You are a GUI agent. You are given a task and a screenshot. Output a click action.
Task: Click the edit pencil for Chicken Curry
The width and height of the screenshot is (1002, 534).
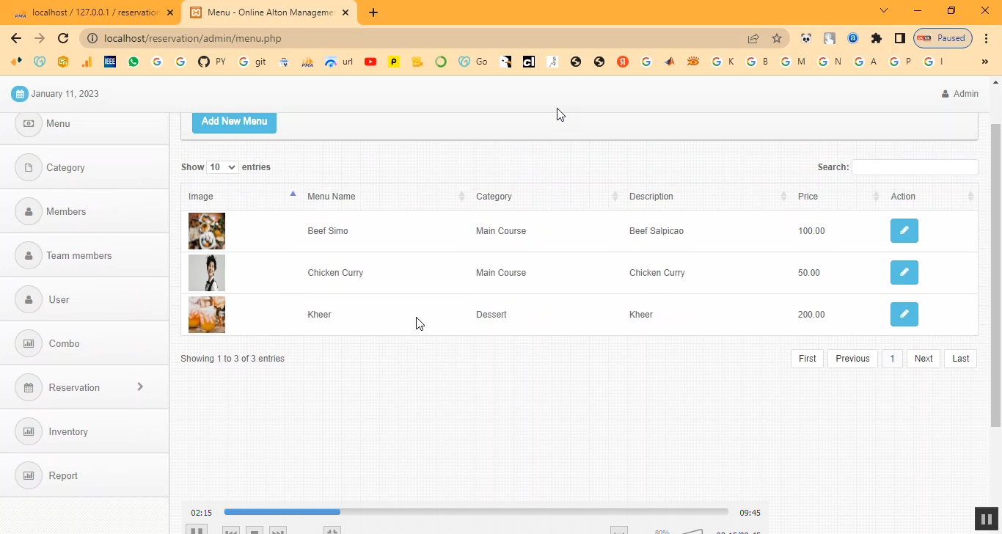[x=904, y=272]
